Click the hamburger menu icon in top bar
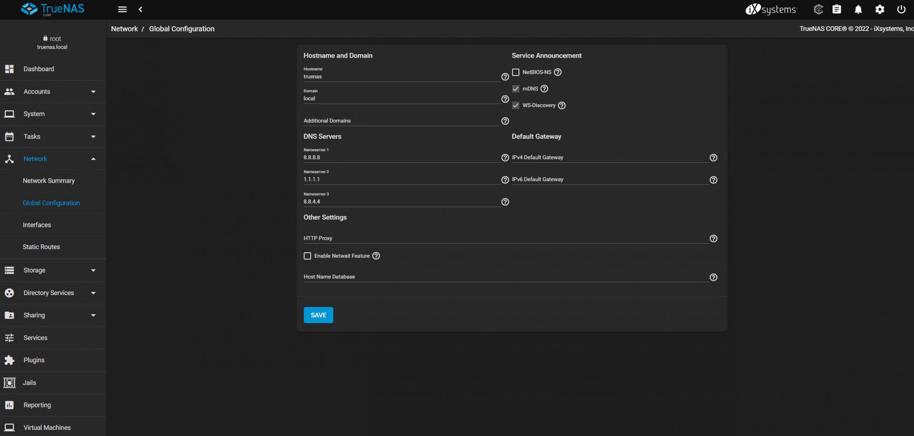The image size is (914, 436). click(122, 10)
